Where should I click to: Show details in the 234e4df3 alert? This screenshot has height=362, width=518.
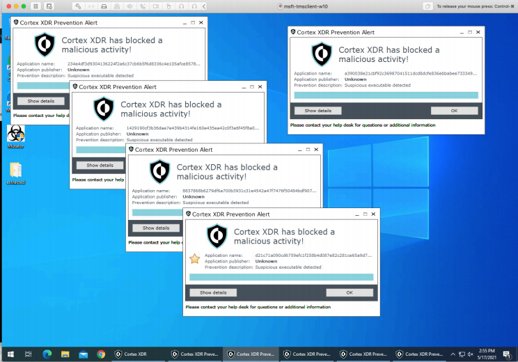41,101
